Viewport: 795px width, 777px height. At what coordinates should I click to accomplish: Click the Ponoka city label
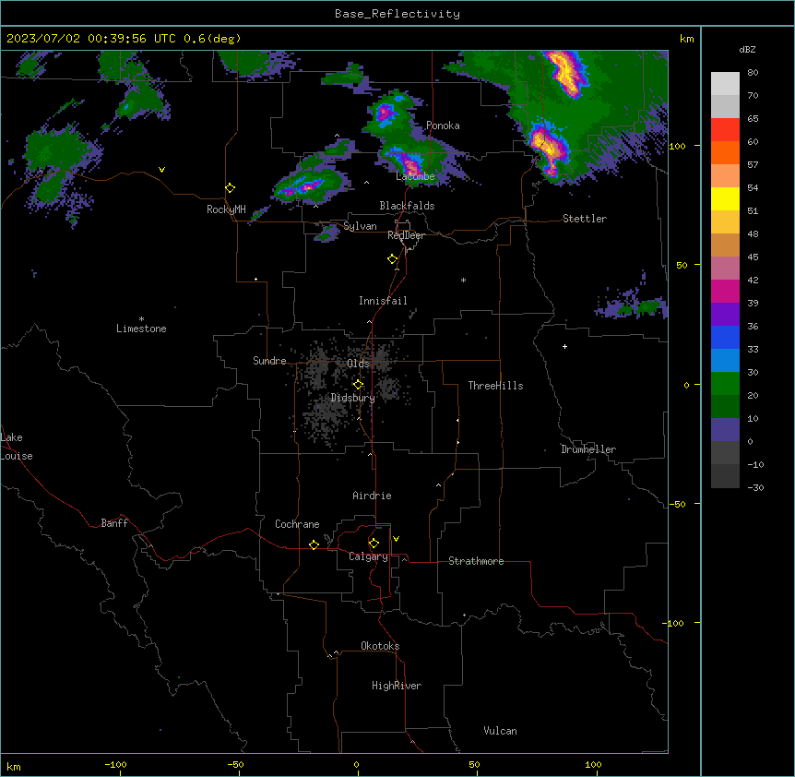(443, 126)
